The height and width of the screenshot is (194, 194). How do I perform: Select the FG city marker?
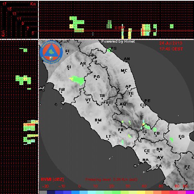coord(181,139)
